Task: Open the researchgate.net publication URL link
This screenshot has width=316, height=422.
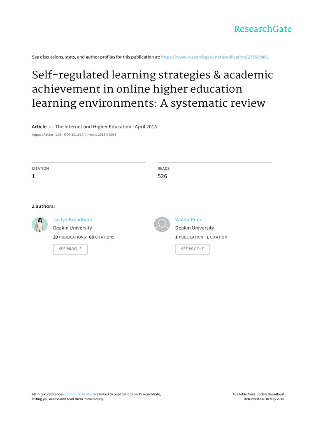Action: [215, 57]
